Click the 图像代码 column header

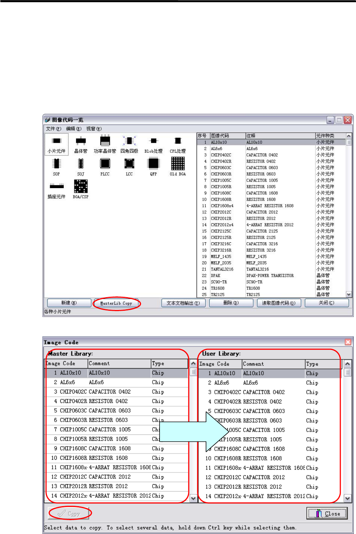(x=228, y=136)
